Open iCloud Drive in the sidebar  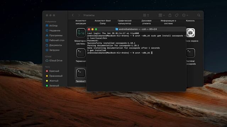click(54, 61)
